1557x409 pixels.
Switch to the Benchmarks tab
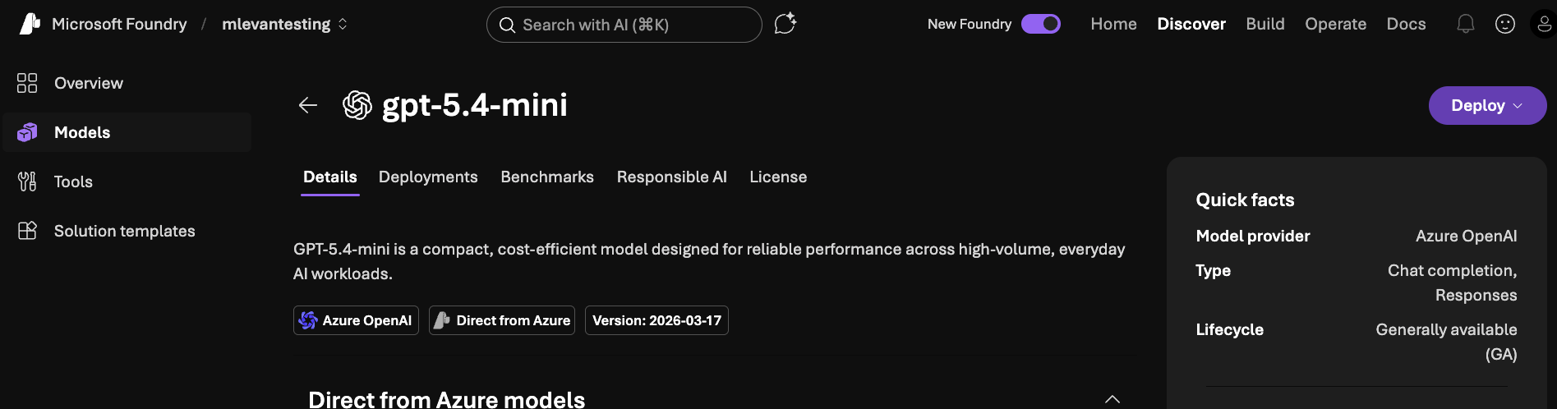point(546,177)
